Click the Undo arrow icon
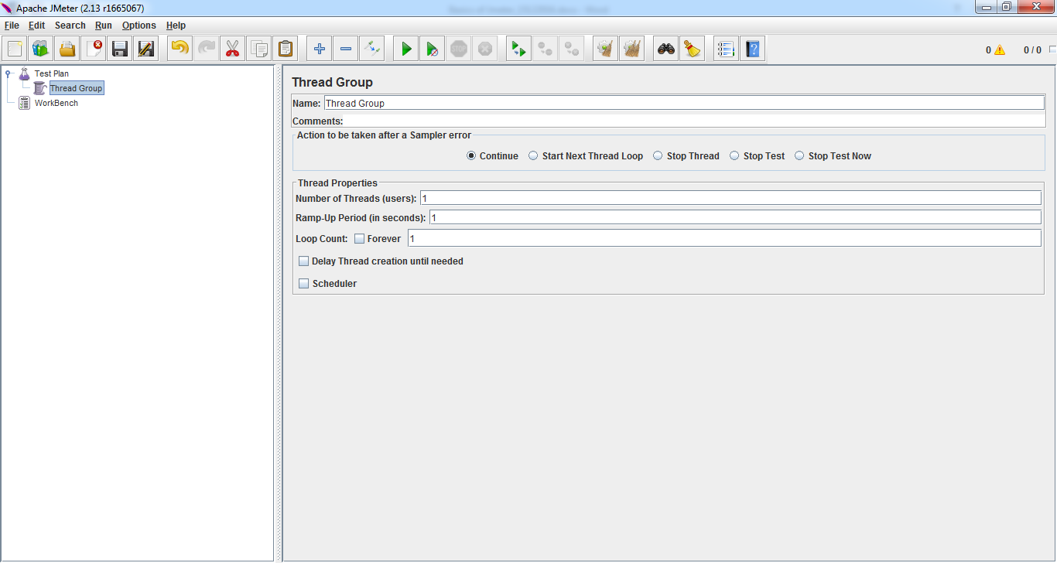 click(x=180, y=49)
